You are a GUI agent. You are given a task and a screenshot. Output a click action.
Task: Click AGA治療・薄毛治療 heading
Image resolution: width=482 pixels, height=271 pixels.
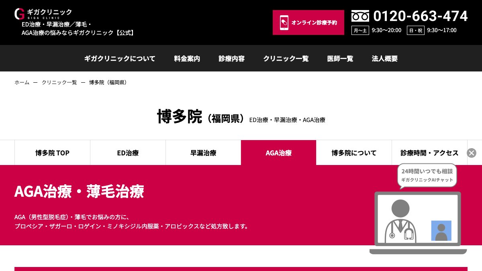[x=79, y=192]
